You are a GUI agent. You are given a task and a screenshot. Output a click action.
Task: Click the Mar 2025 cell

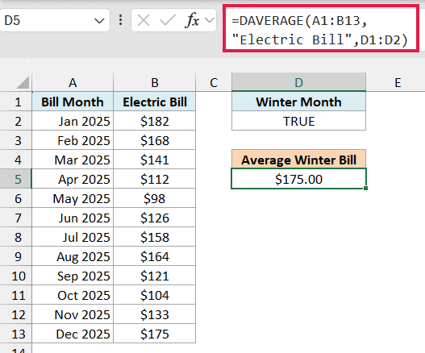click(73, 160)
